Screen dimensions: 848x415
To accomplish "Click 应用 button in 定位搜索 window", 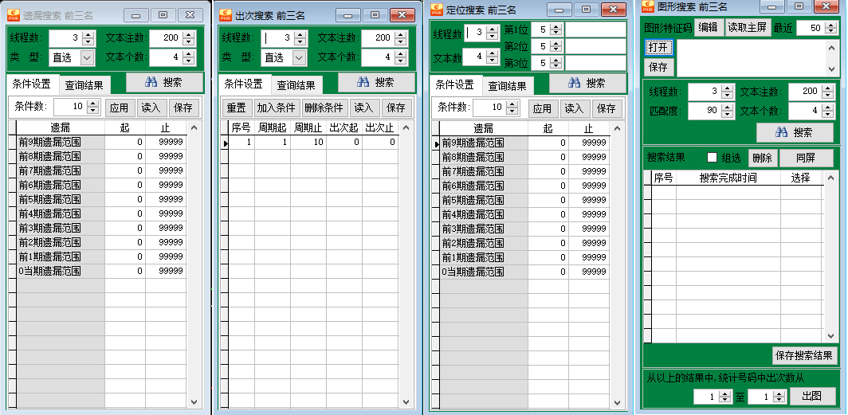I will point(542,108).
